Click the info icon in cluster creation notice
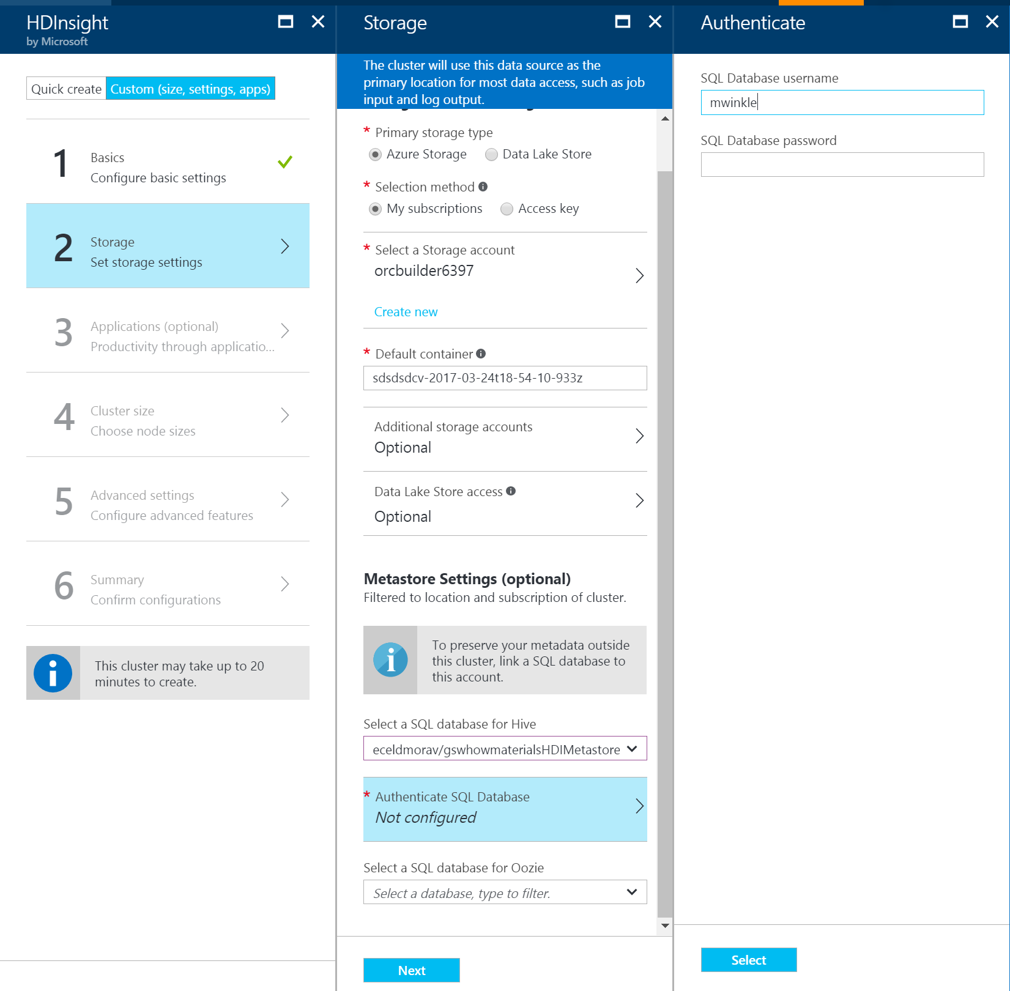This screenshot has width=1010, height=991. tap(53, 673)
